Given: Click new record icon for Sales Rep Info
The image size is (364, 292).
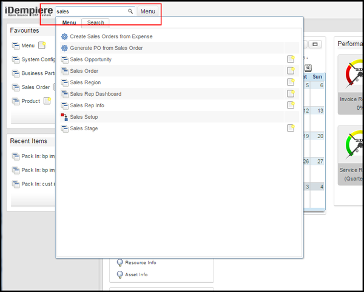Looking at the screenshot, I should [x=291, y=105].
